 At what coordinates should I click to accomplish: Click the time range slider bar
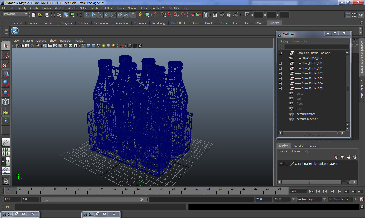[x=95, y=199]
